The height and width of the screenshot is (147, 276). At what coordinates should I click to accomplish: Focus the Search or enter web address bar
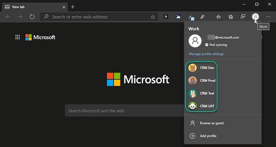99,17
